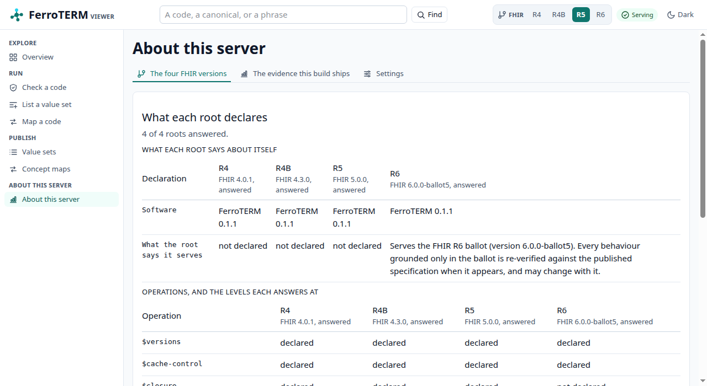Click the sliders icon on Settings tab
The image size is (707, 386).
pyautogui.click(x=367, y=74)
